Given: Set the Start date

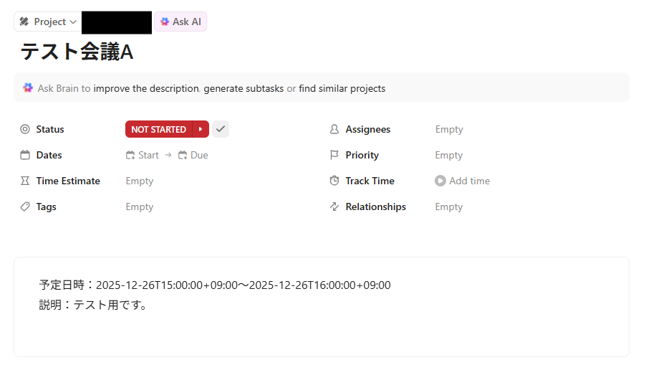Looking at the screenshot, I should click(x=143, y=155).
